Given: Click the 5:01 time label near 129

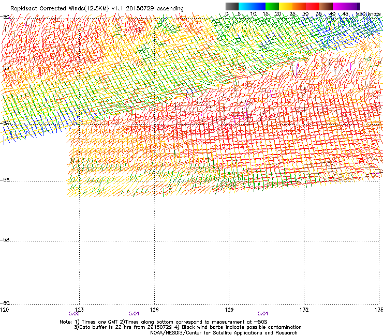Looking at the screenshot, I should point(263,314).
